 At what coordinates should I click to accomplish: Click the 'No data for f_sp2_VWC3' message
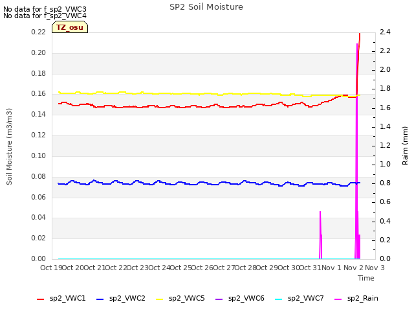(45, 9)
